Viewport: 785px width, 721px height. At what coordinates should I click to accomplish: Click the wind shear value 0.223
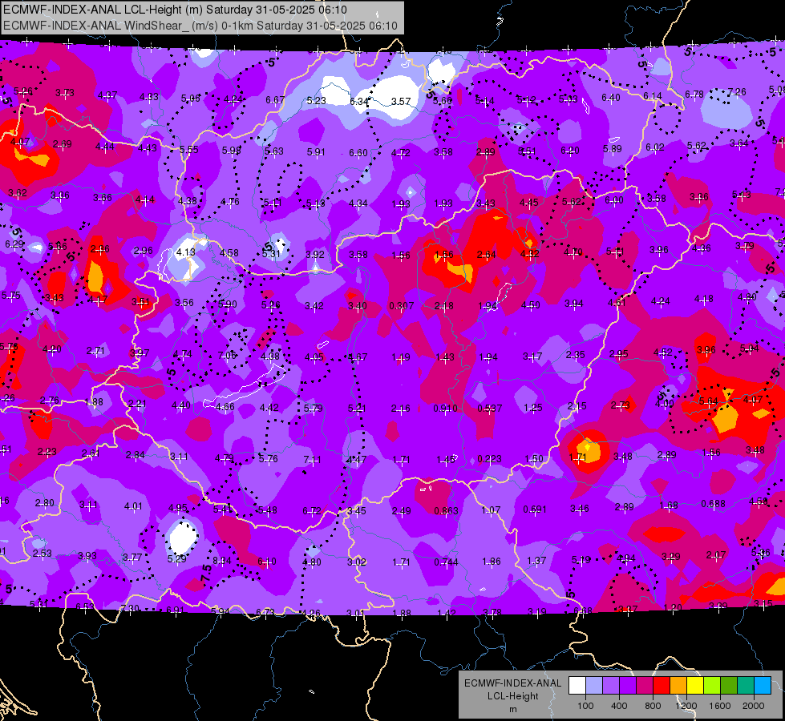click(490, 459)
